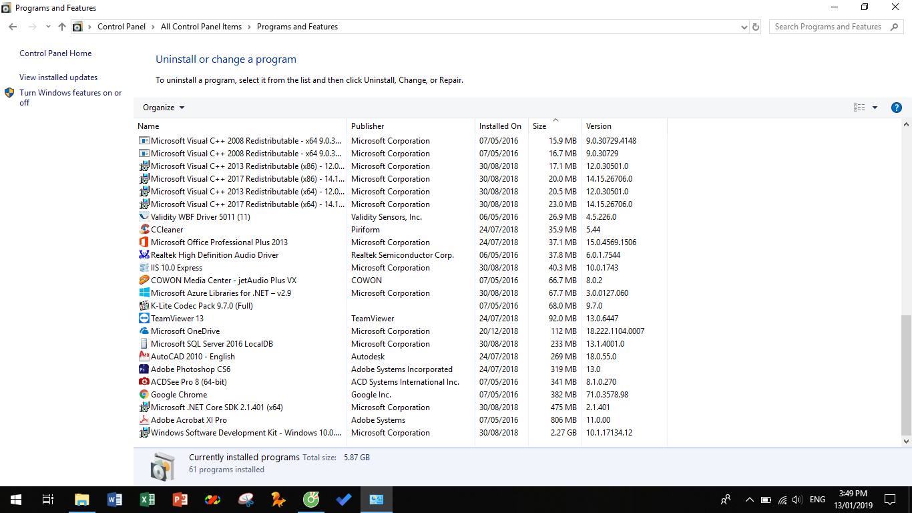Viewport: 912px width, 513px height.
Task: Expand the chevron after Control Panel breadcrumb
Action: pos(154,27)
